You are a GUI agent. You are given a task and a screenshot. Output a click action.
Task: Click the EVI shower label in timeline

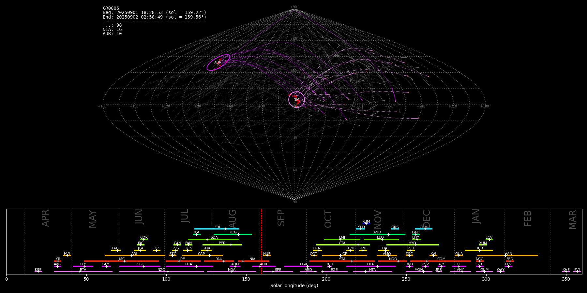click(x=577, y=270)
